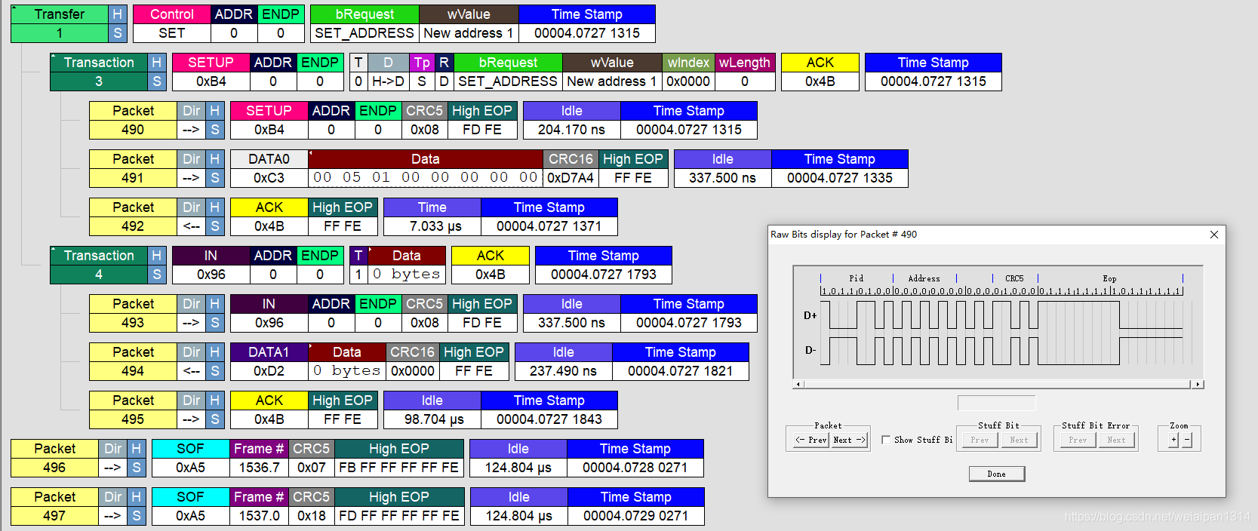Click Prev in the Stuff Bit group
The image size is (1258, 531).
coord(980,440)
